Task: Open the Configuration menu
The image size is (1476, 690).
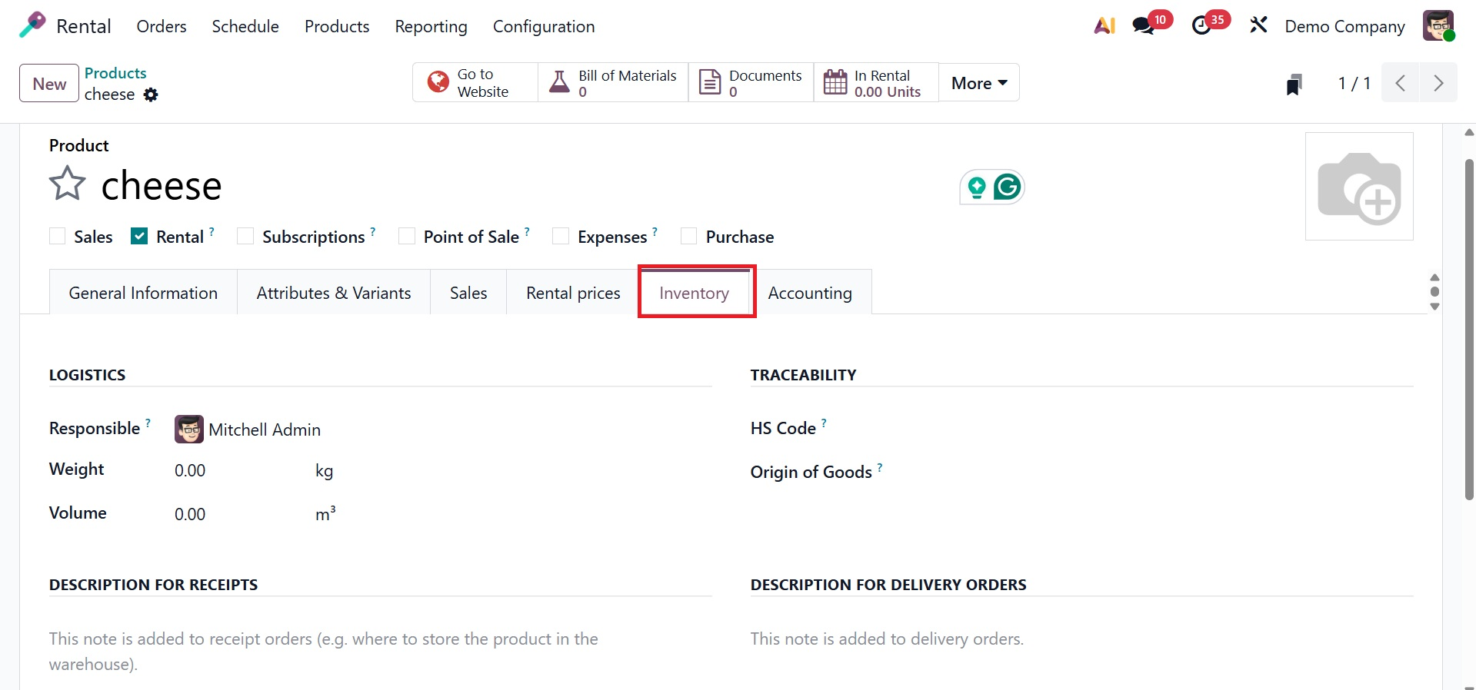Action: coord(544,26)
